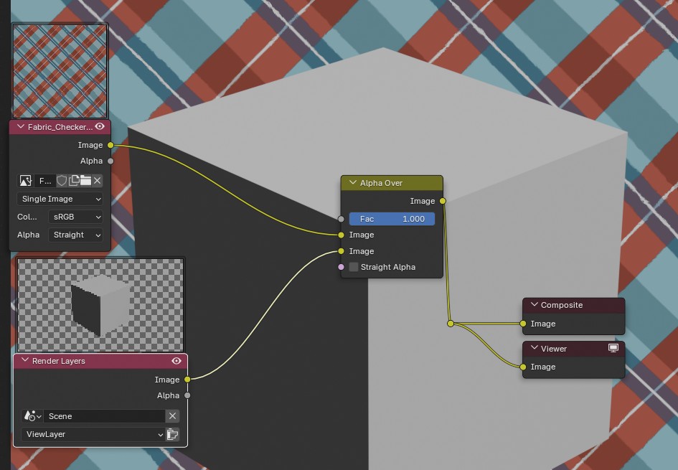Click the Render Layers cube preview thumbnail
This screenshot has width=678, height=470.
[x=100, y=305]
